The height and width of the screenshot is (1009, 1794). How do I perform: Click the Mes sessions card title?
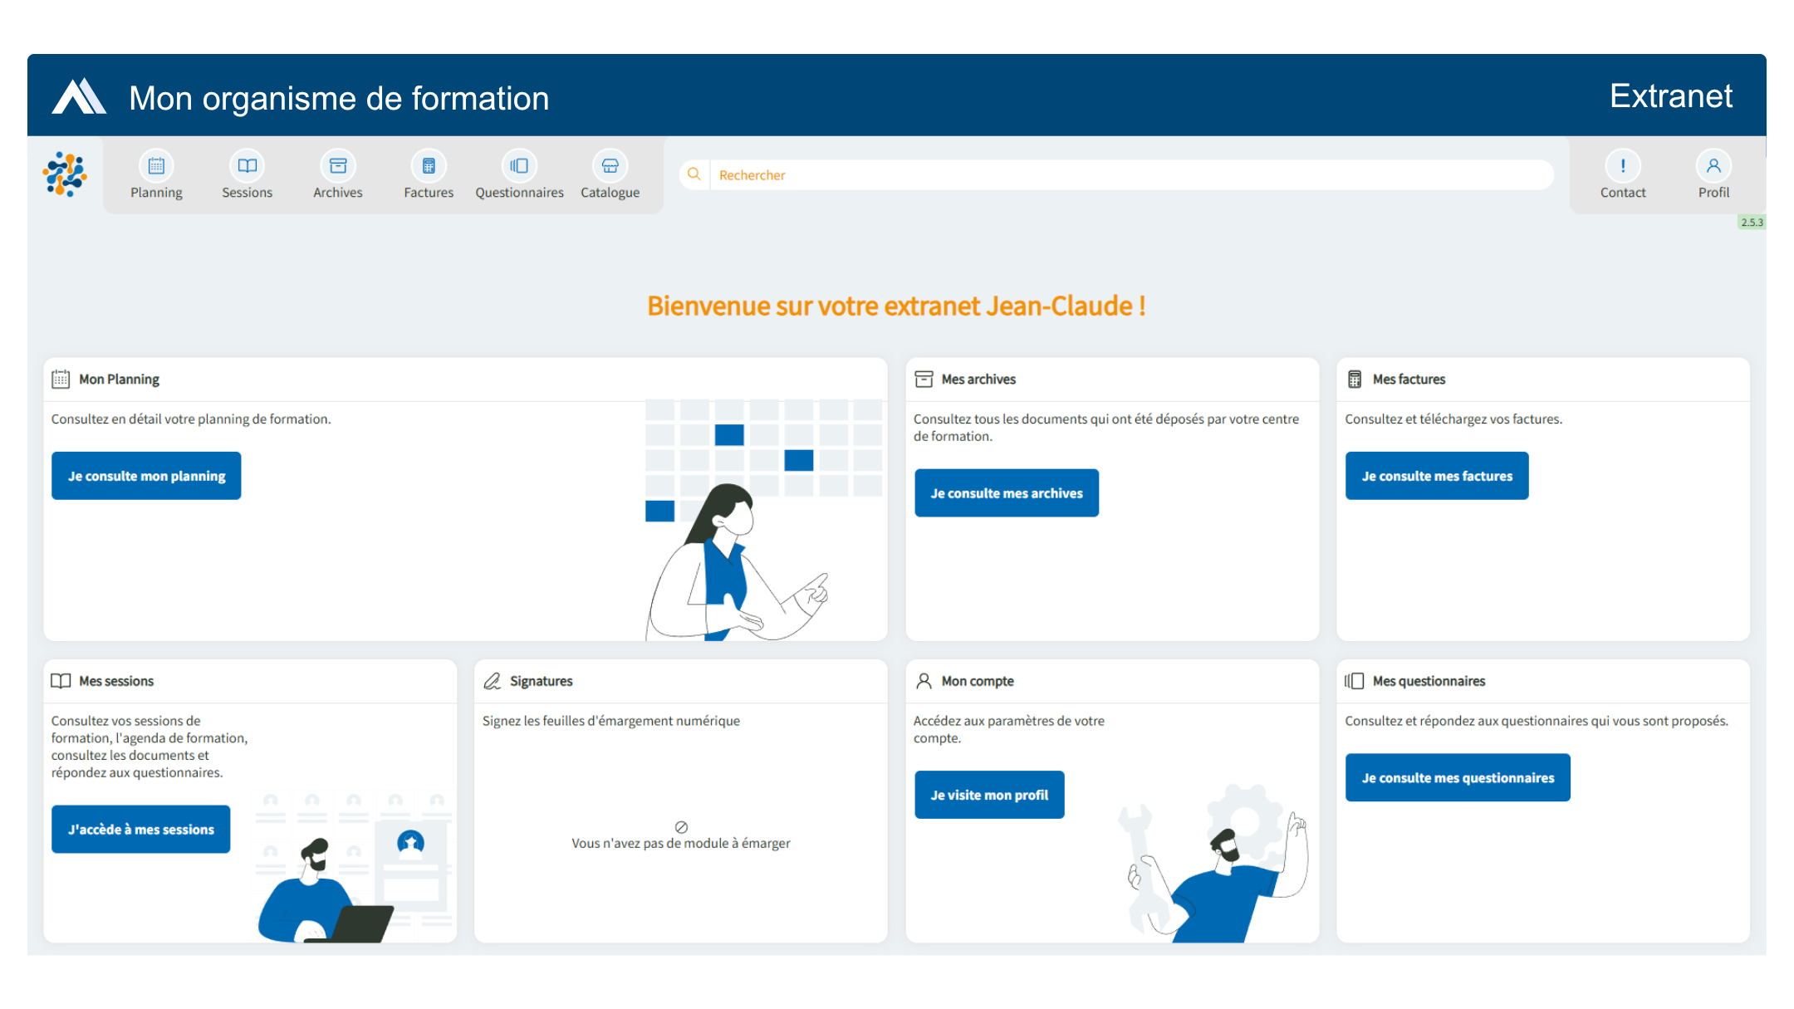click(x=116, y=681)
